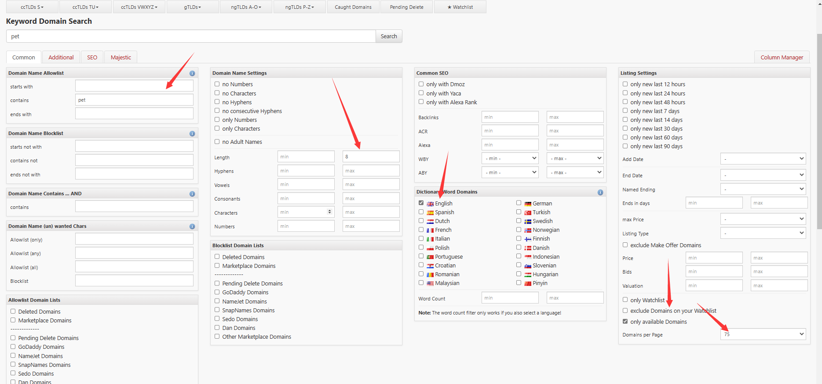The image size is (822, 384).
Task: Expand the Listing Type dropdown
Action: 763,233
